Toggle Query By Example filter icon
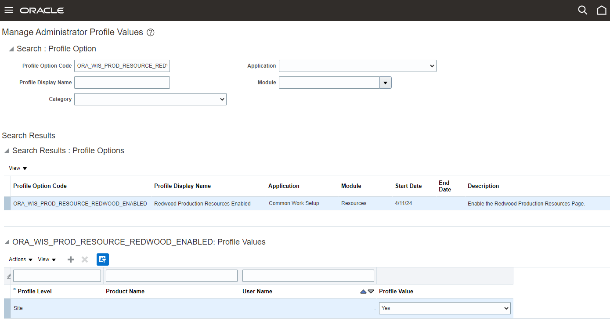This screenshot has height=328, width=610. (x=103, y=260)
